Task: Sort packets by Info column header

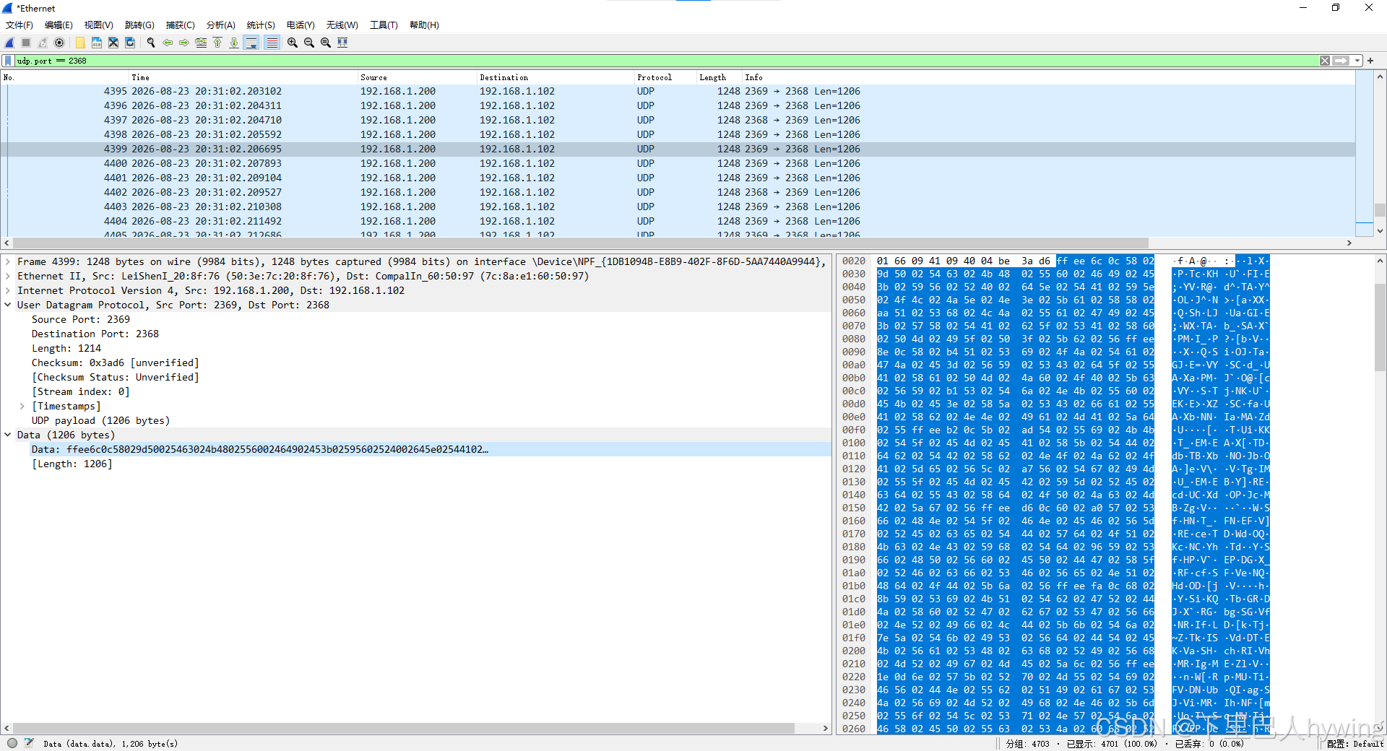Action: coord(1048,77)
